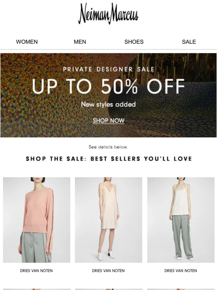Open the WOMEN navigation link
Viewport: 217px width, 290px height.
click(27, 42)
